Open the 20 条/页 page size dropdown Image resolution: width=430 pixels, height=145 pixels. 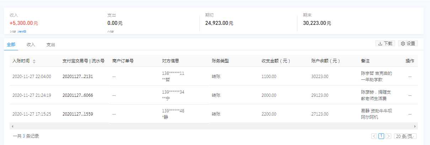tap(405, 136)
